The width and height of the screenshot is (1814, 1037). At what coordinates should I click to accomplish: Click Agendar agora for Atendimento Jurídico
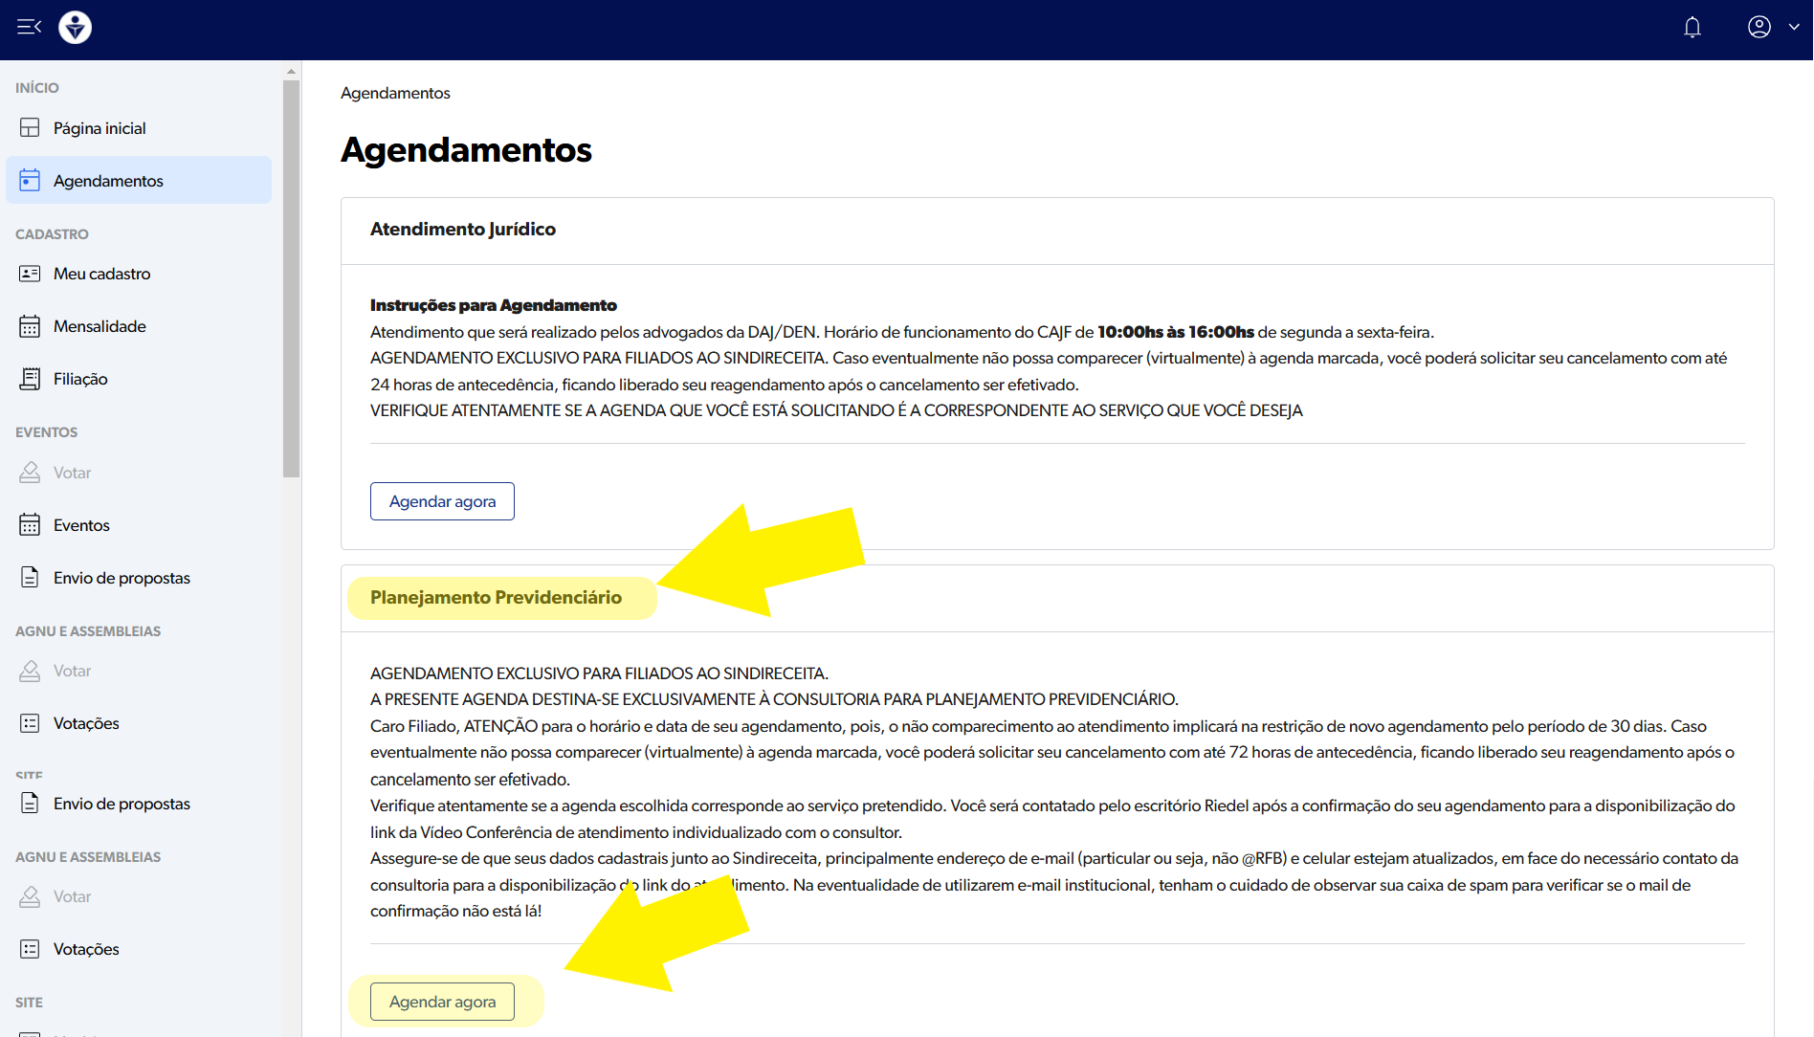tap(442, 501)
